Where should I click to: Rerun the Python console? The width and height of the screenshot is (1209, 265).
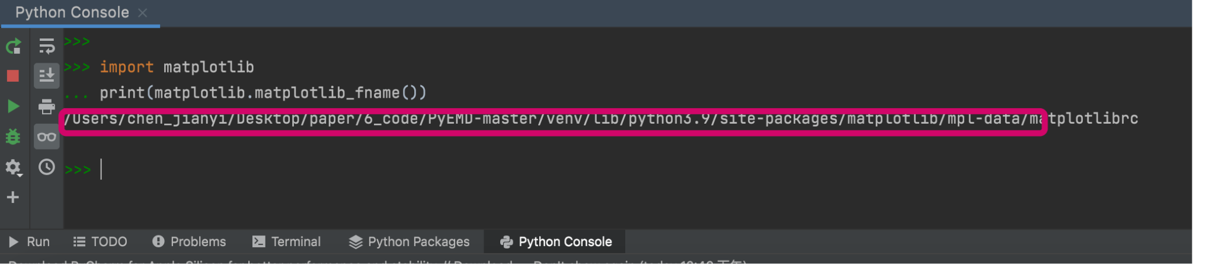13,46
